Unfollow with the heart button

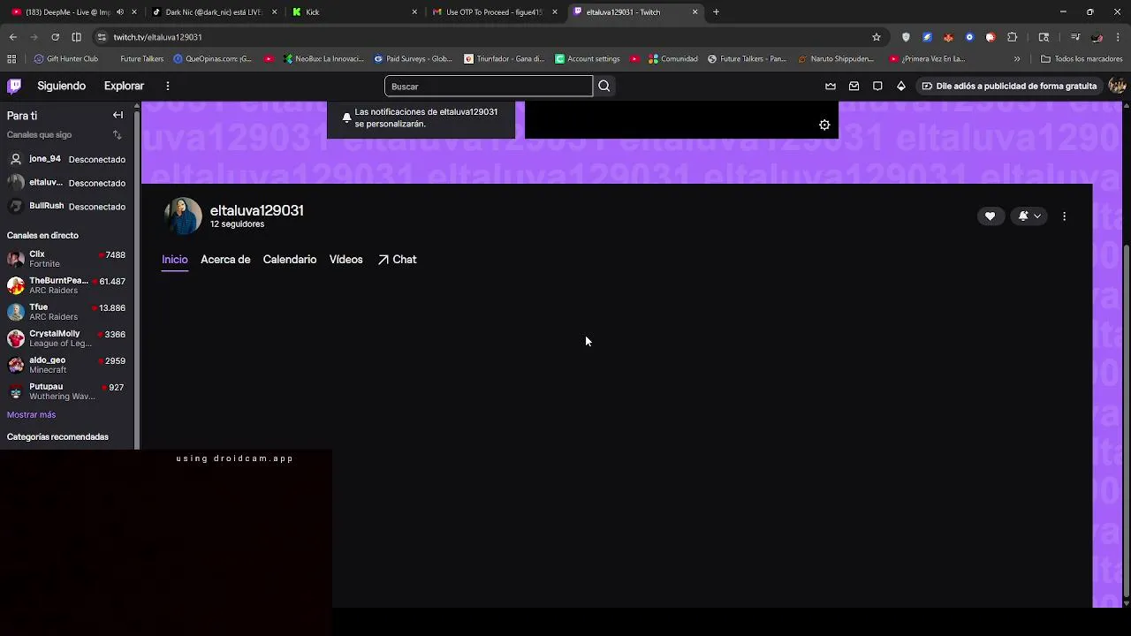coord(990,216)
